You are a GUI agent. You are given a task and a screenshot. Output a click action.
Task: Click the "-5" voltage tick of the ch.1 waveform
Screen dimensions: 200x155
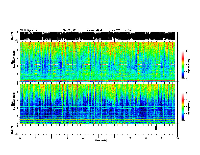tap(17, 40)
